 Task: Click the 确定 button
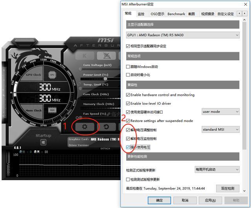click(x=159, y=200)
